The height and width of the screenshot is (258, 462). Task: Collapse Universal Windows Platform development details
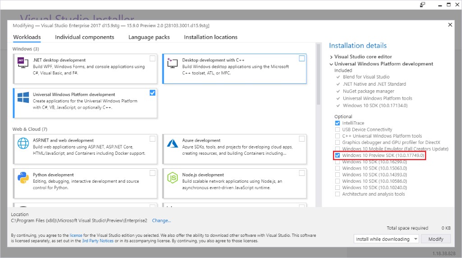pos(331,64)
